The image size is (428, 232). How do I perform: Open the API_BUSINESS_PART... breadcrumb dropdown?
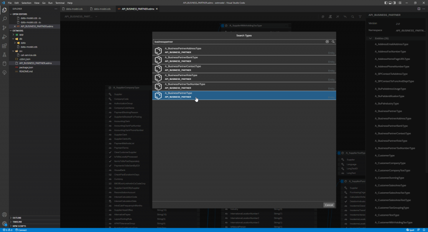point(97,17)
